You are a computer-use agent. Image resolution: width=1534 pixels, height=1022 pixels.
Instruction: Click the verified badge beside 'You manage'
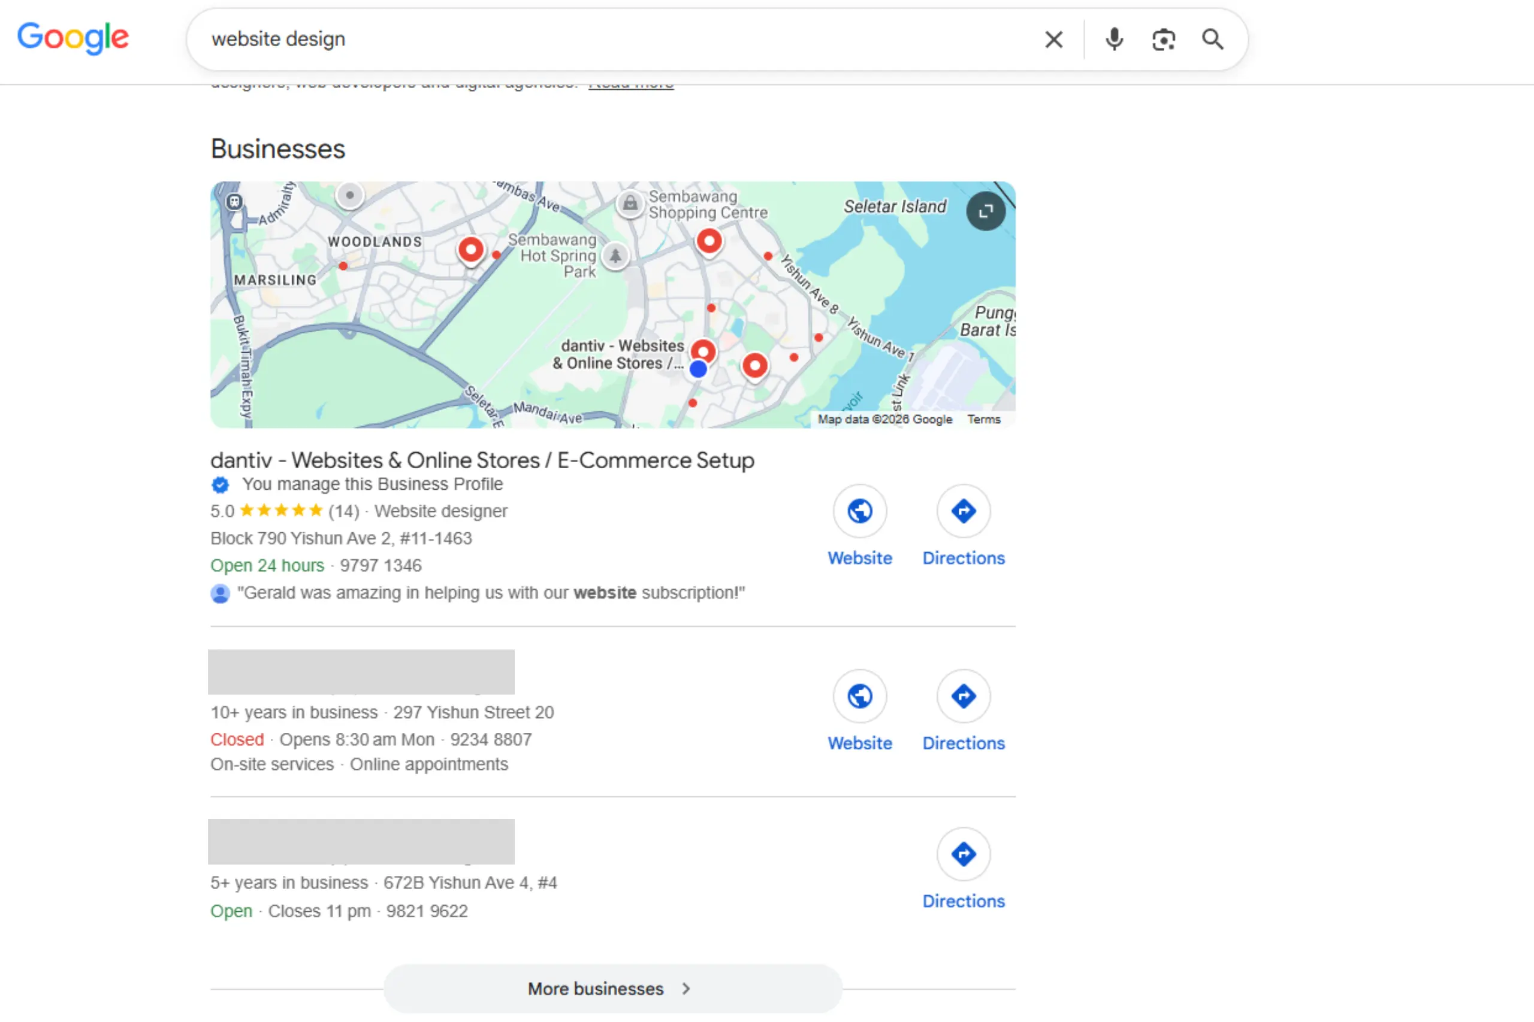tap(221, 485)
